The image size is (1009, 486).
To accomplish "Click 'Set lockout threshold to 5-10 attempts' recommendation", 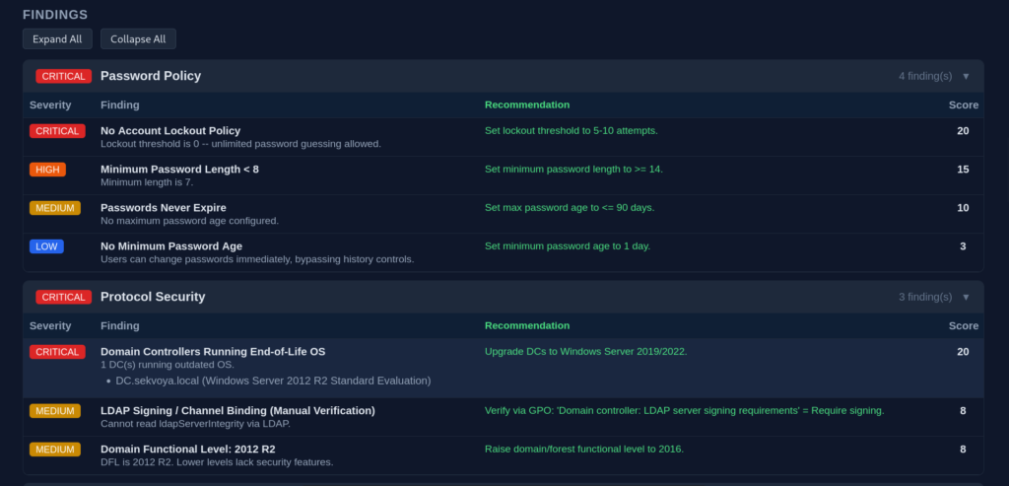I will tap(571, 131).
